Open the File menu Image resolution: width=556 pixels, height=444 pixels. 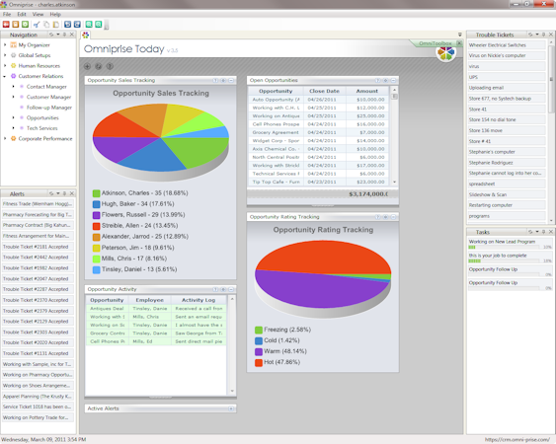[x=7, y=14]
